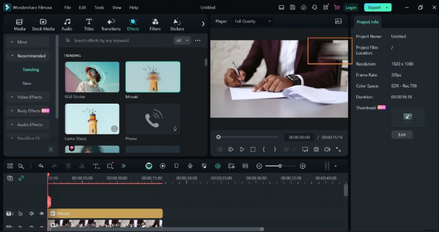Open the View menu
This screenshot has height=232, width=439.
click(x=117, y=8)
